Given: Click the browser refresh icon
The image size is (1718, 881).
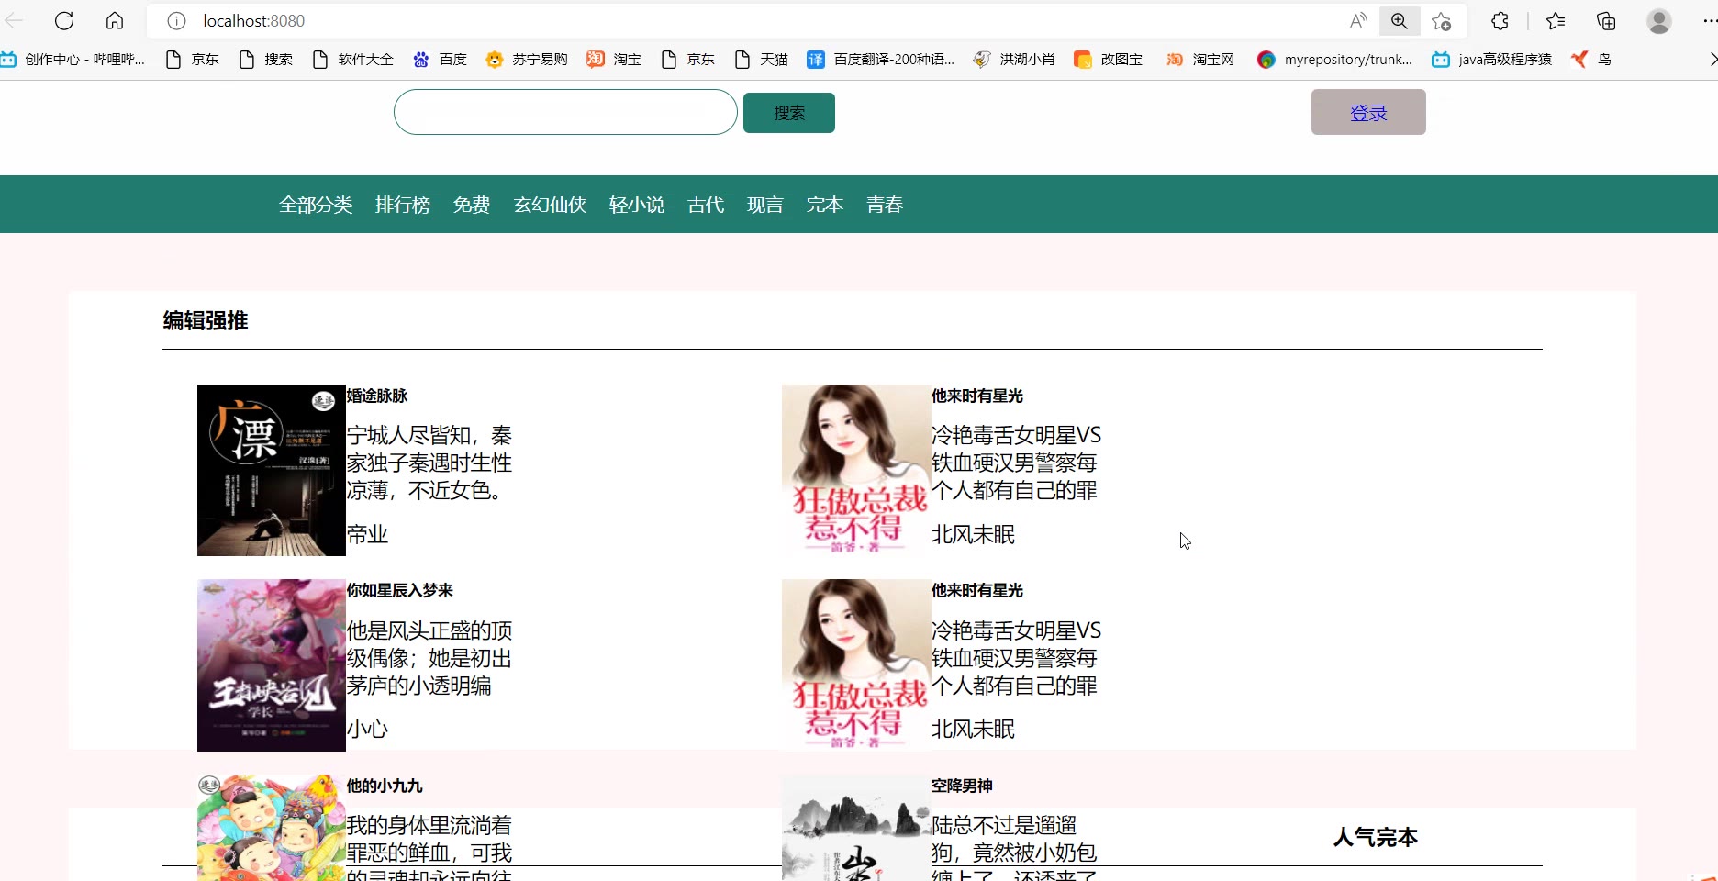Looking at the screenshot, I should tap(64, 20).
